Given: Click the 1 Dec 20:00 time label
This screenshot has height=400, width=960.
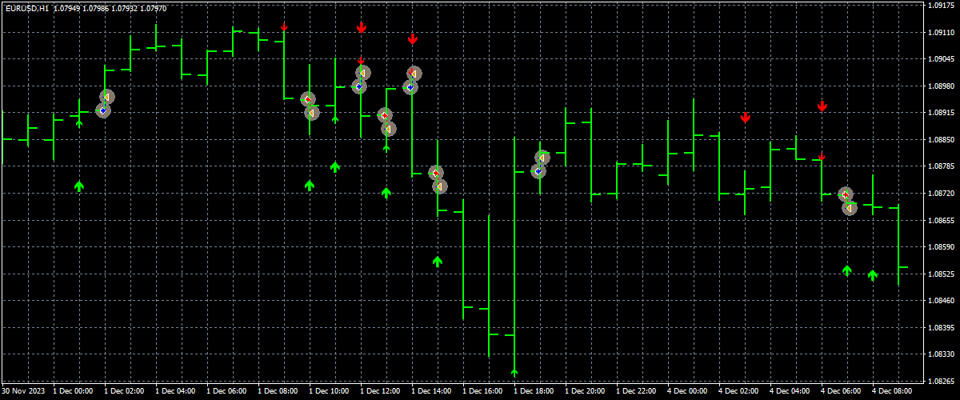Looking at the screenshot, I should tap(584, 392).
